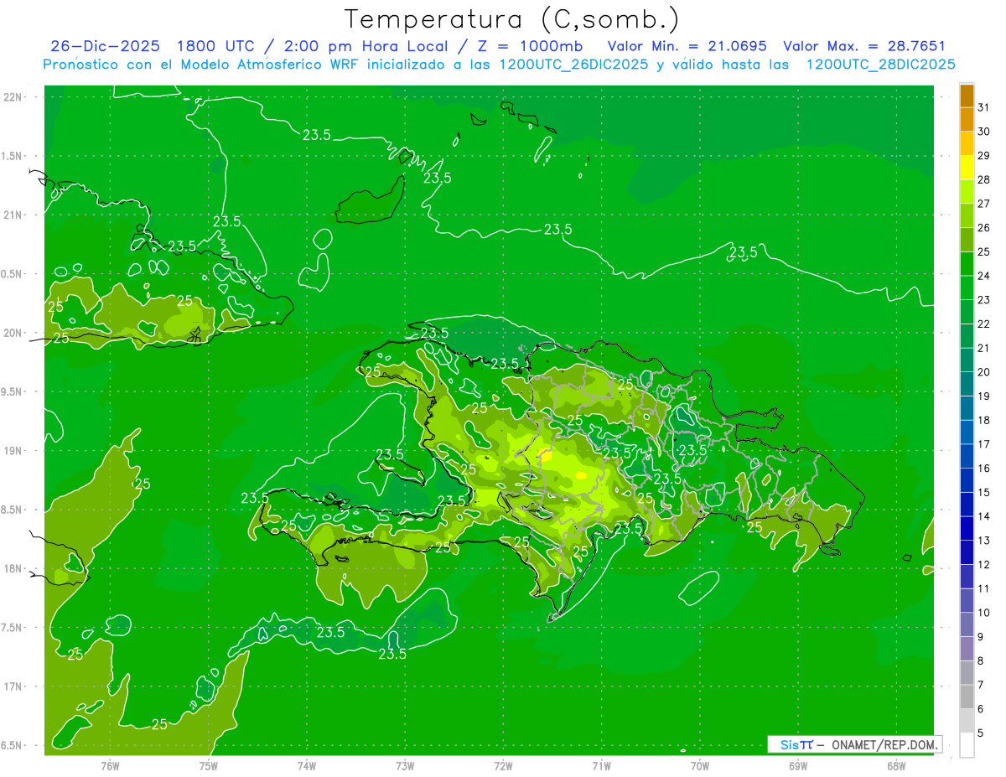This screenshot has width=1006, height=777.
Task: Pick the light gray swatch between 5 and 6
Action: coord(967,721)
